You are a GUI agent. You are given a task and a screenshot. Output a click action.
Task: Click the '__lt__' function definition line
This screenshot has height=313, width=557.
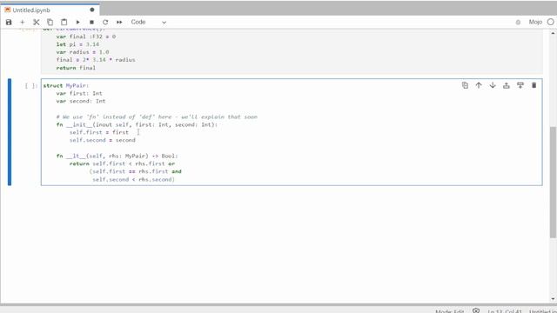tap(117, 156)
